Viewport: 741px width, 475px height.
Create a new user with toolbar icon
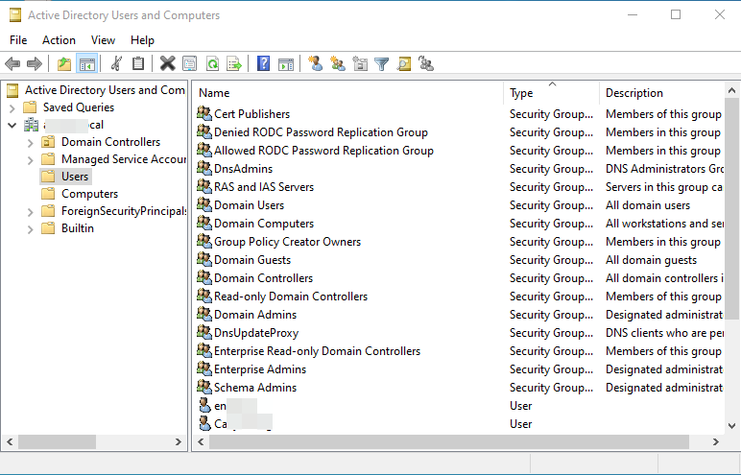pos(315,63)
